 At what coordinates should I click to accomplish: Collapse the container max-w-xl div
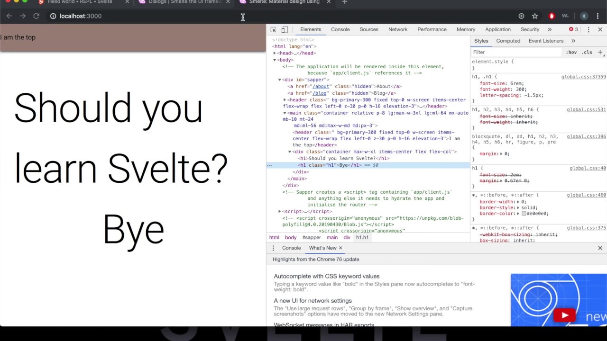pyautogui.click(x=290, y=152)
